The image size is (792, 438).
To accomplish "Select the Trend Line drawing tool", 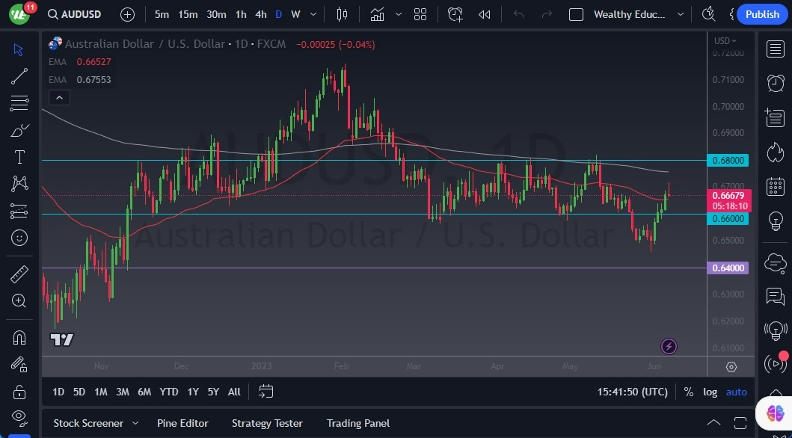I will (19, 76).
